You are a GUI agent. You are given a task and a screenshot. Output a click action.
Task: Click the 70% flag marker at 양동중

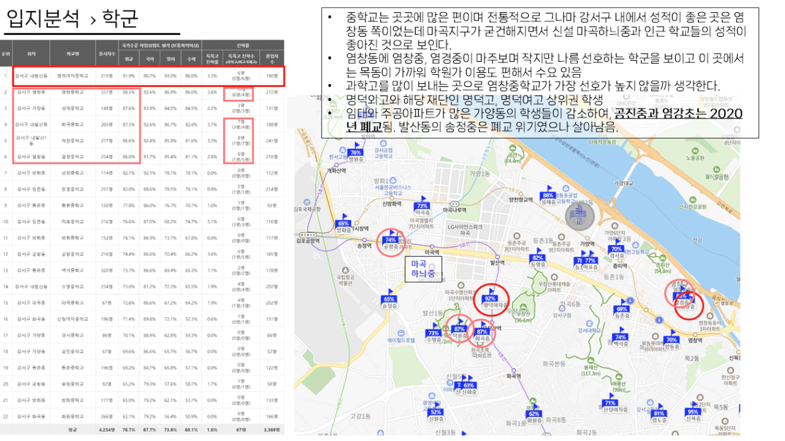click(671, 339)
